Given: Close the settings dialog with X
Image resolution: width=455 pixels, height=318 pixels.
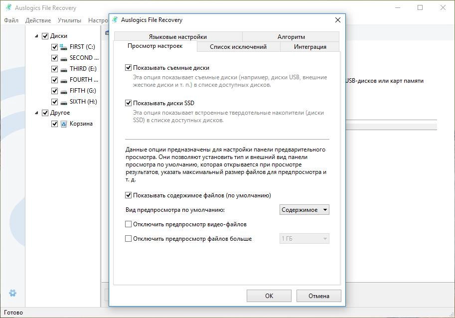Looking at the screenshot, I should click(x=338, y=20).
